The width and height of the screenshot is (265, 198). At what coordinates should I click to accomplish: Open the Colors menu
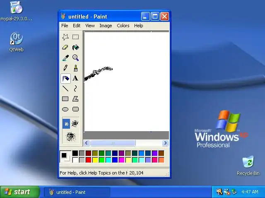pos(123,26)
